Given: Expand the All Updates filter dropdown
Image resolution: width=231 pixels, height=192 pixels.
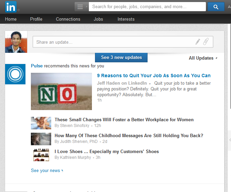Looking at the screenshot, I should (x=203, y=58).
